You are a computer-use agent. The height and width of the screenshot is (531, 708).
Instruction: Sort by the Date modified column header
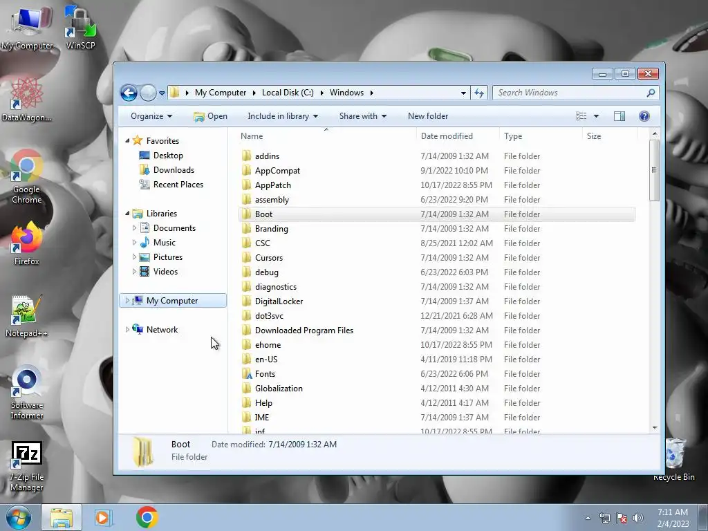click(458, 136)
